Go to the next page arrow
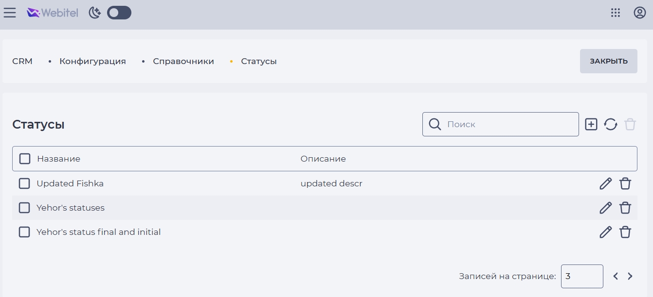 [x=630, y=276]
